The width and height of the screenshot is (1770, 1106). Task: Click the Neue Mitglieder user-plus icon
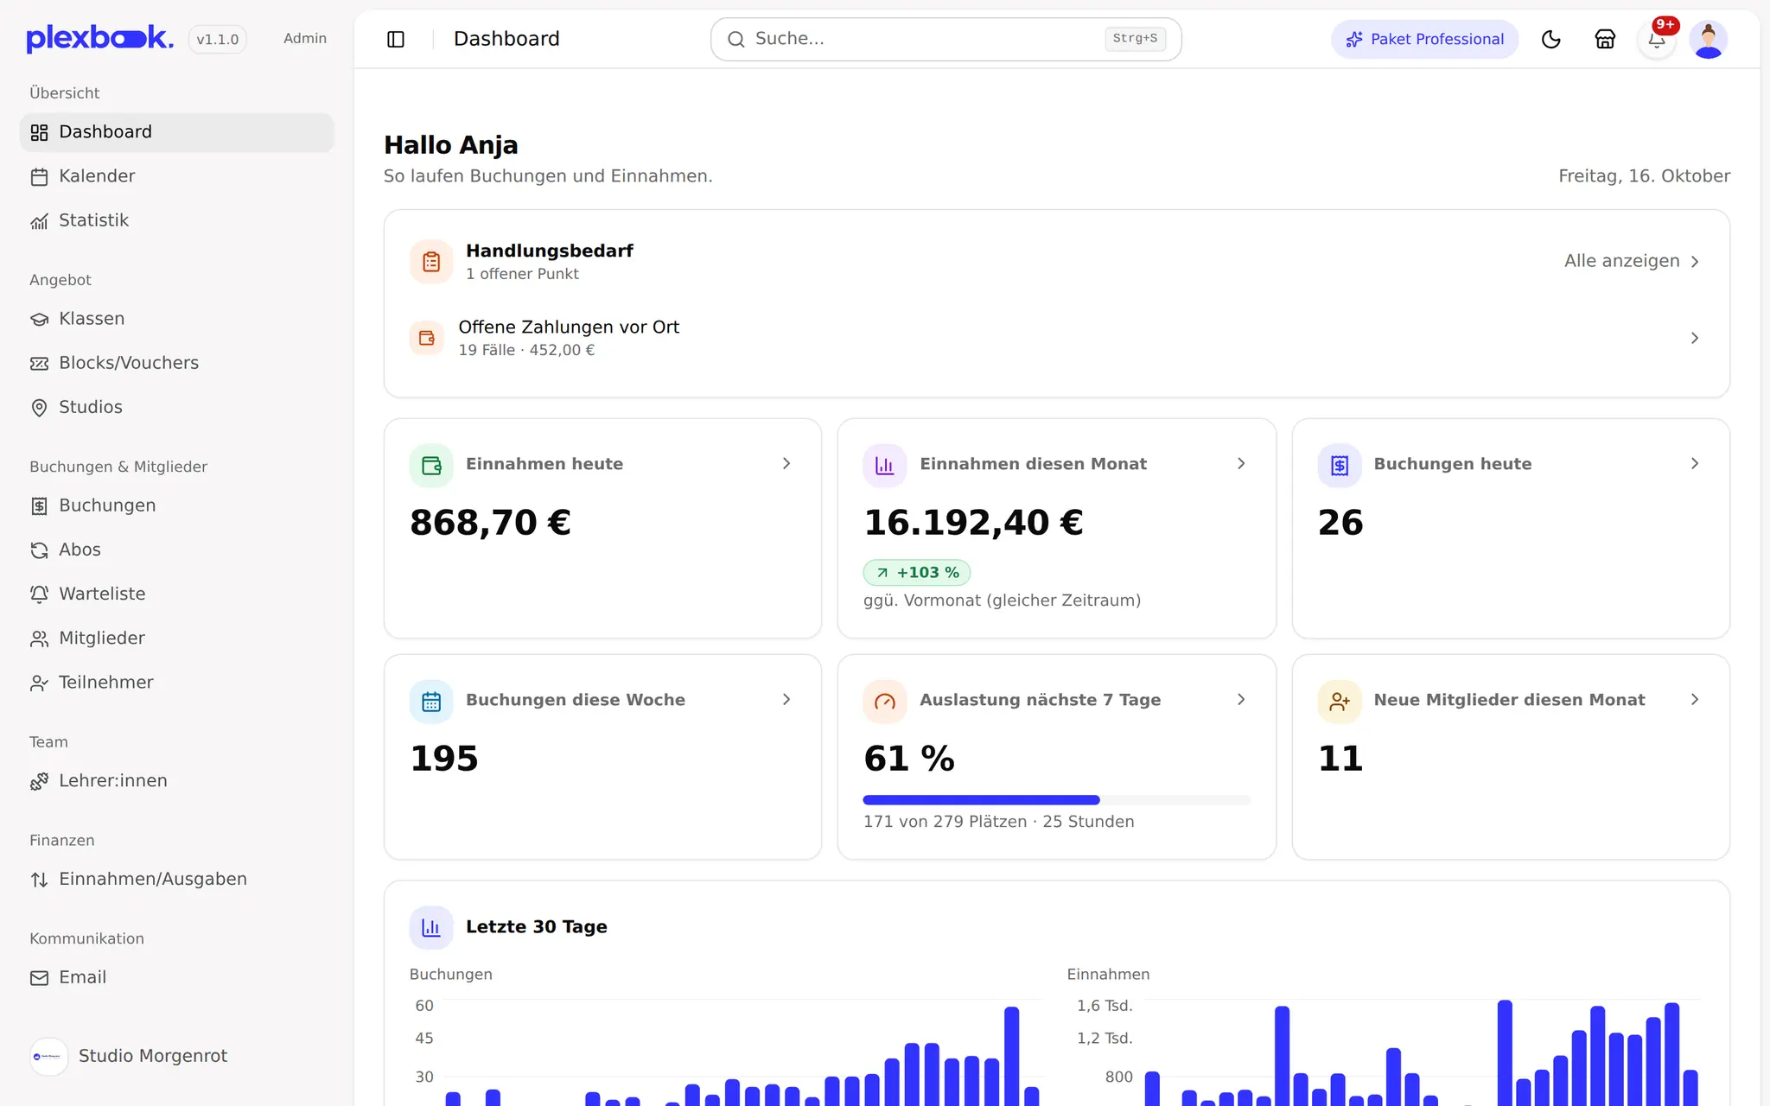point(1340,702)
